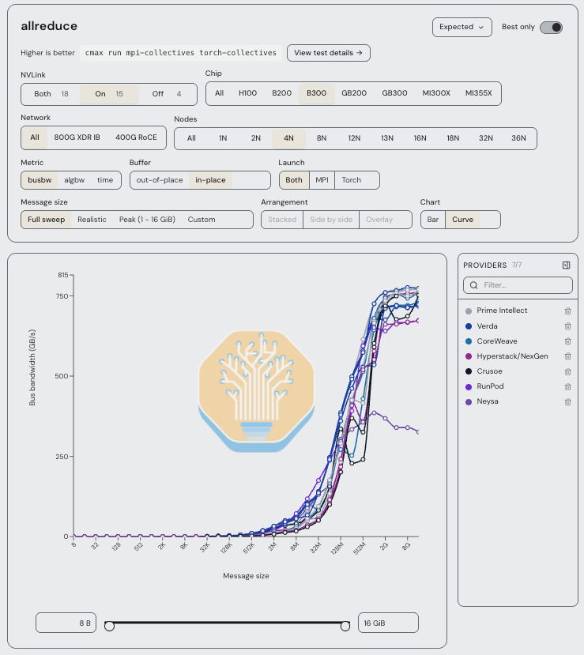Delete RunPod provider trash icon
This screenshot has height=655, width=584.
click(x=567, y=387)
